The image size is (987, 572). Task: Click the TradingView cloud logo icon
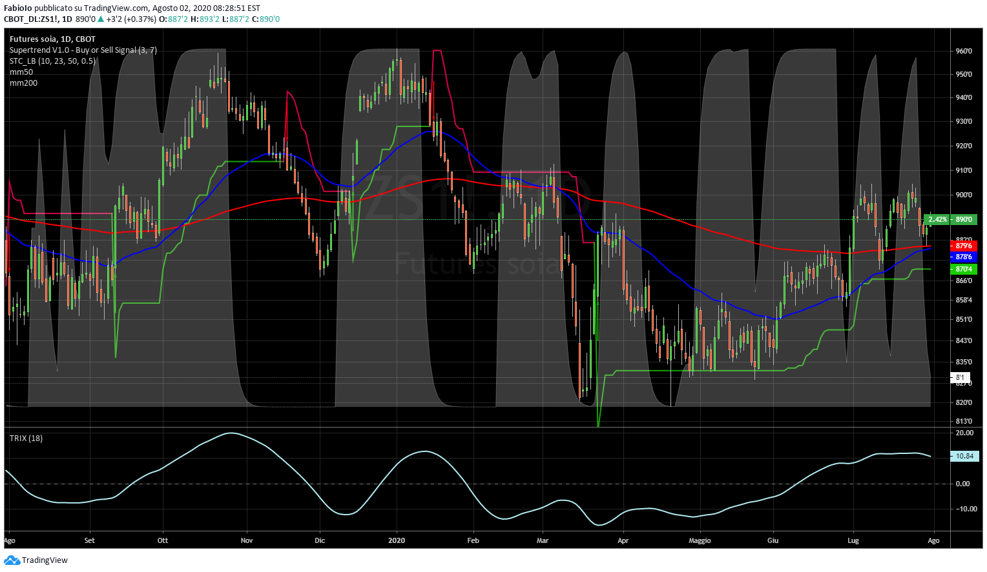12,560
